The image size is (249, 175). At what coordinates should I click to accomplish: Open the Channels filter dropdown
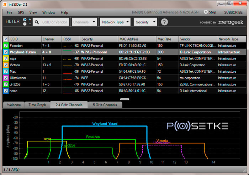(x=84, y=22)
